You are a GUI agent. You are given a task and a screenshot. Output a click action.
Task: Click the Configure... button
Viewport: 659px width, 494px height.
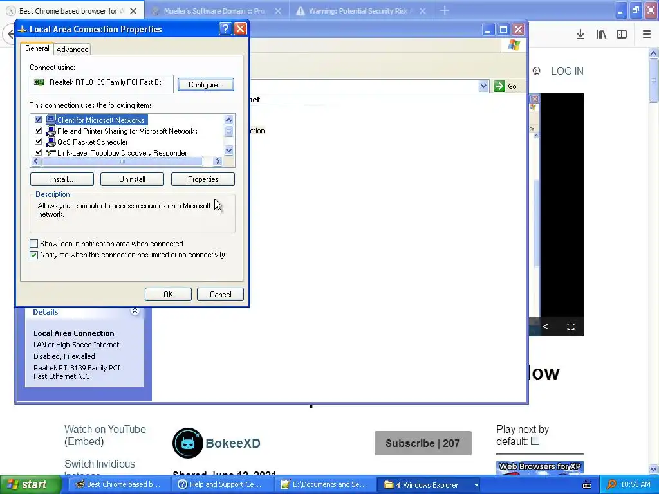205,84
